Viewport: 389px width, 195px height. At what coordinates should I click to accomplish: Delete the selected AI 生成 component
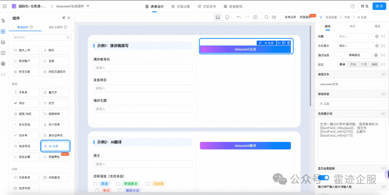click(x=289, y=43)
